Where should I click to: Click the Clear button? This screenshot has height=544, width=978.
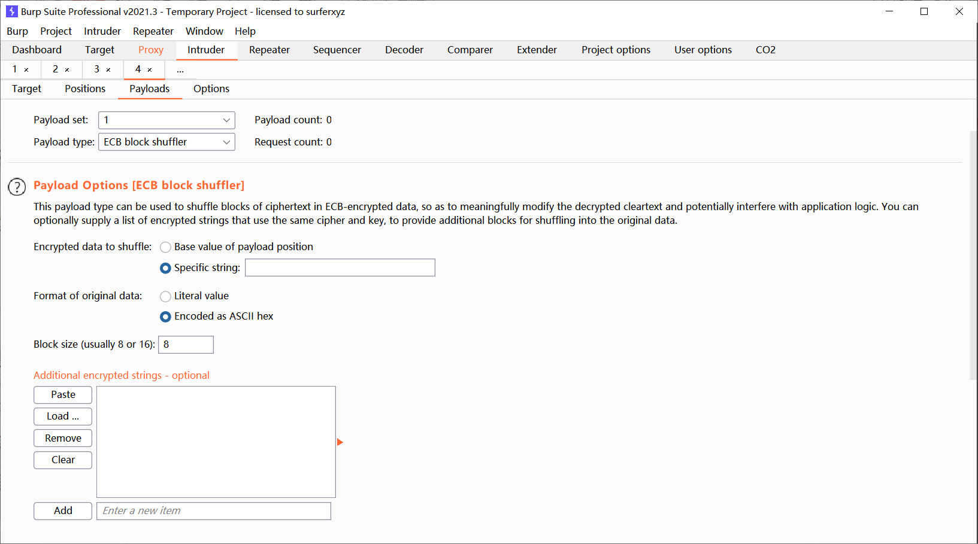[x=63, y=460]
